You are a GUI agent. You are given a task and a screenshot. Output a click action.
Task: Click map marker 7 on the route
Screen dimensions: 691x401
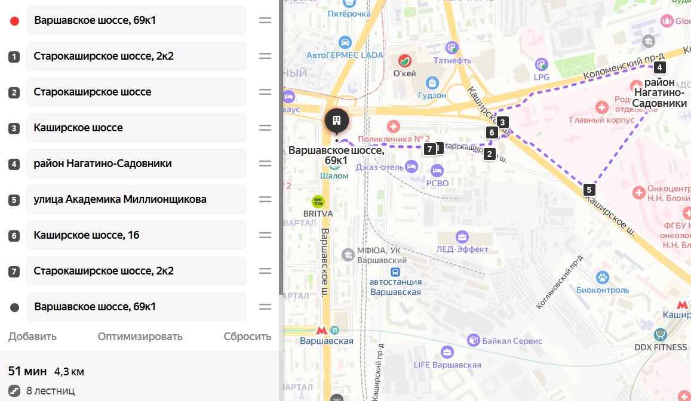coord(429,149)
